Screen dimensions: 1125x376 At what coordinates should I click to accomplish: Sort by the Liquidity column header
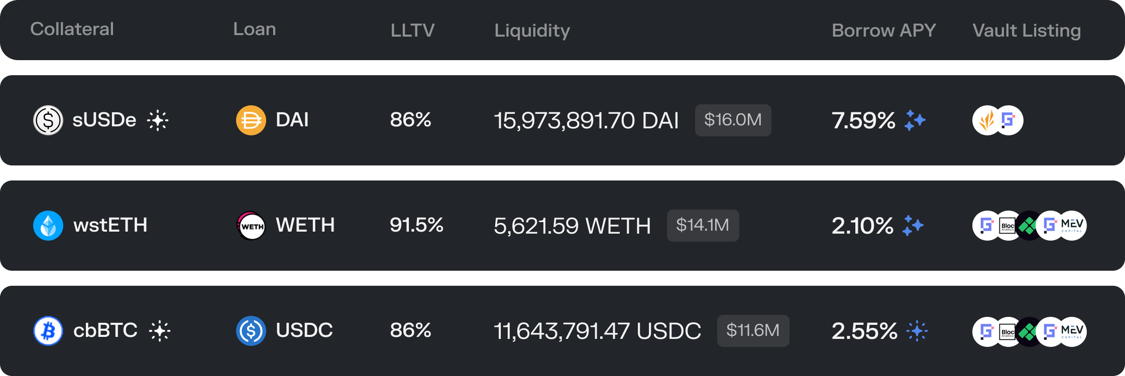click(532, 30)
